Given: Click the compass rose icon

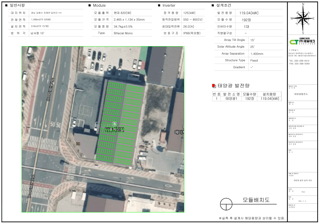Looking at the screenshot, I should (303, 18).
